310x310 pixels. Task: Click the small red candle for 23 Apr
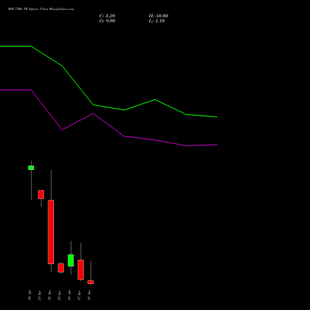(61, 268)
